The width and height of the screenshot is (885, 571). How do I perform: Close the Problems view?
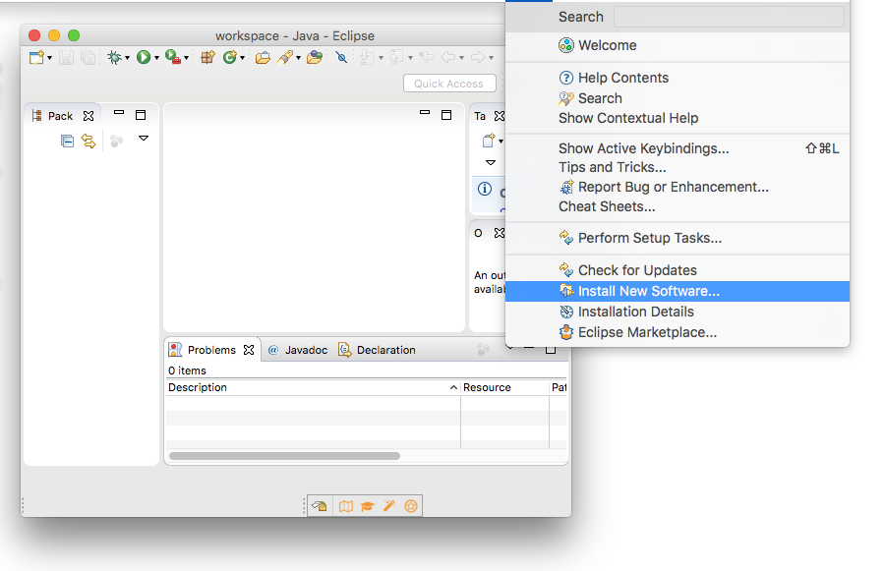[x=249, y=350]
